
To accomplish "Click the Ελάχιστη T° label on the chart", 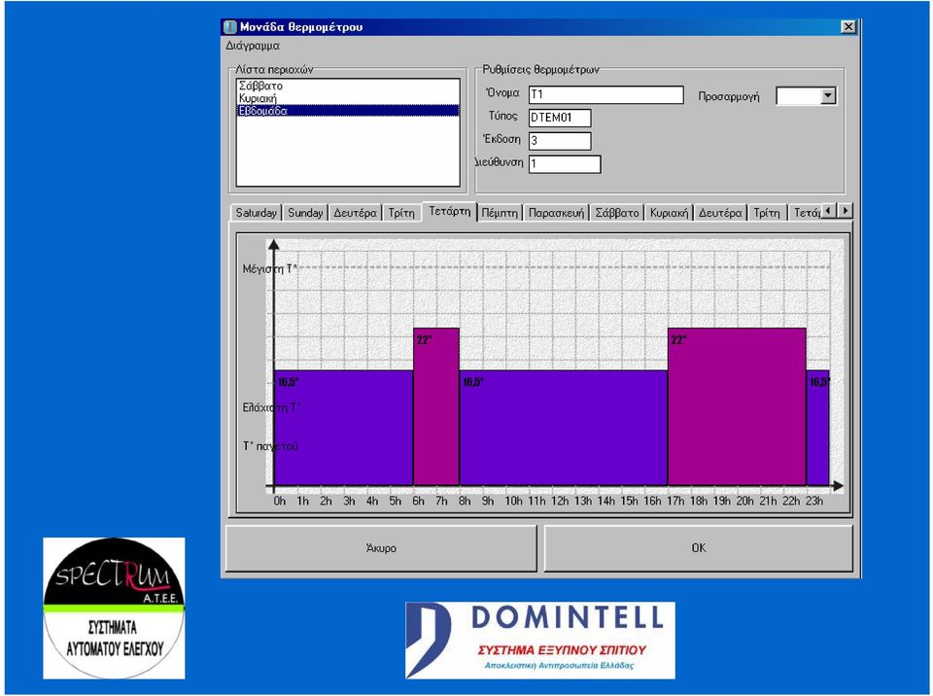I will tap(271, 408).
